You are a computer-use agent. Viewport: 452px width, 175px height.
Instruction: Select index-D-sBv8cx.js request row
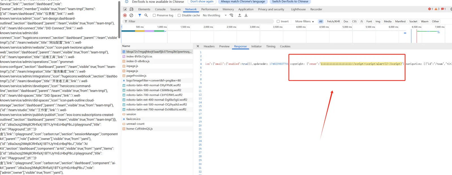click(x=157, y=61)
